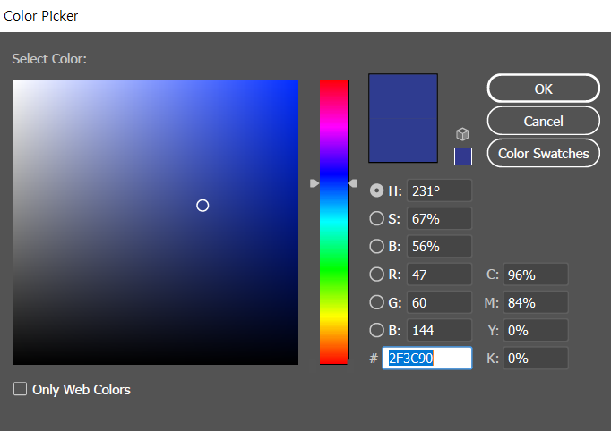Click the Cancel button
This screenshot has height=431, width=611.
click(543, 121)
